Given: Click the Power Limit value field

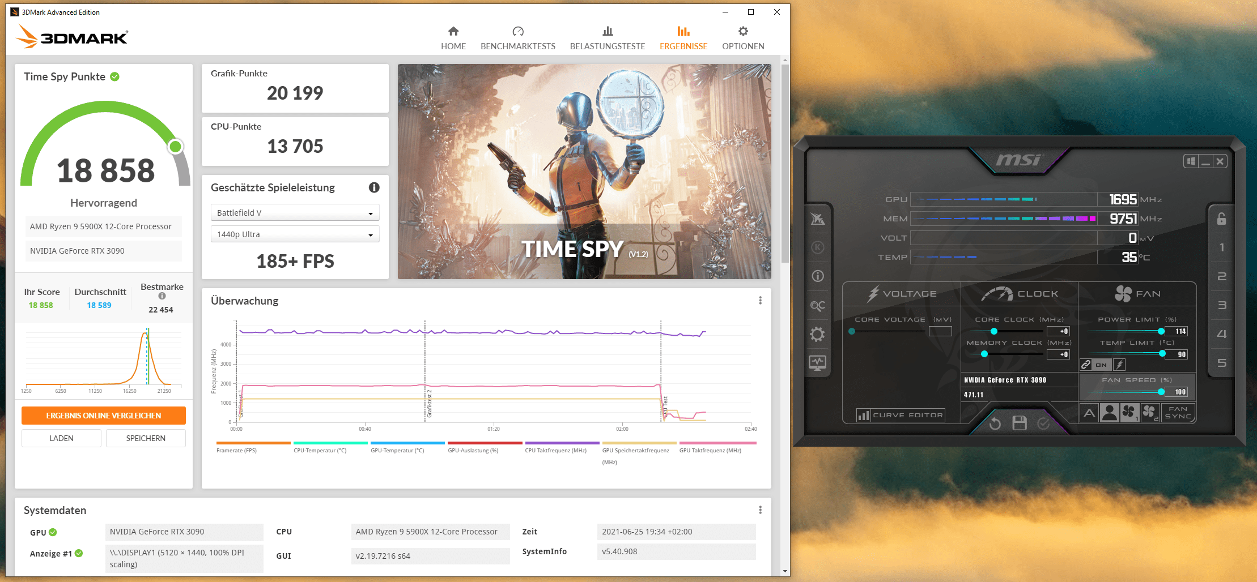Looking at the screenshot, I should click(1177, 331).
